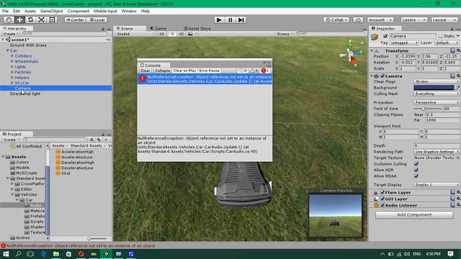Open the Layer dropdown in Inspector
This screenshot has width=461, height=259.
pyautogui.click(x=447, y=42)
